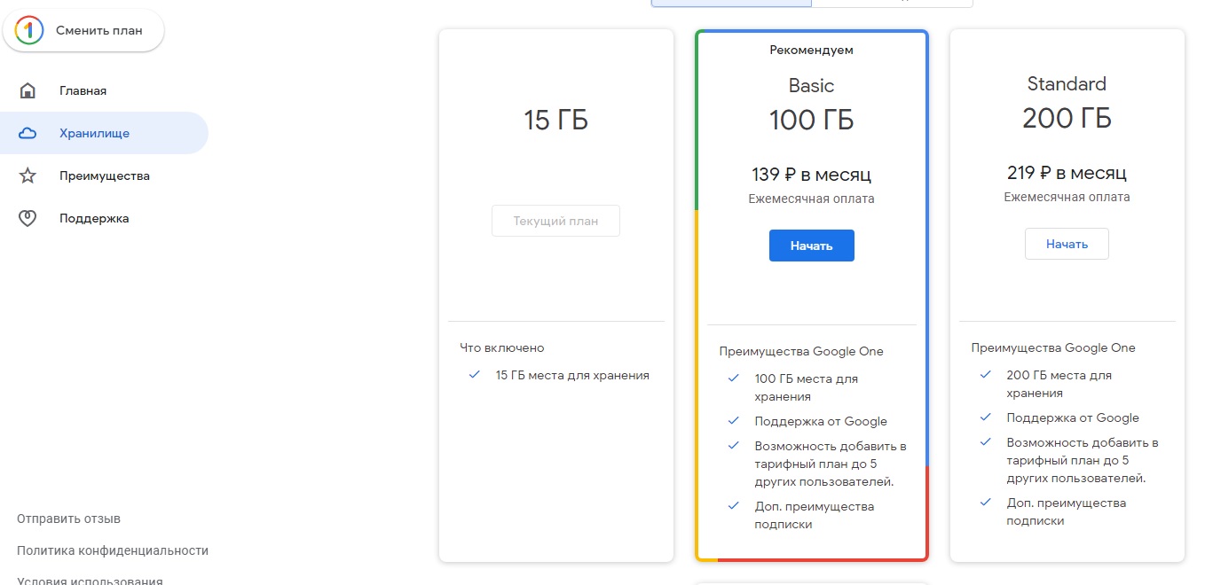Viewport: 1205px width, 585px height.
Task: Click the Текущий план button
Action: [555, 220]
